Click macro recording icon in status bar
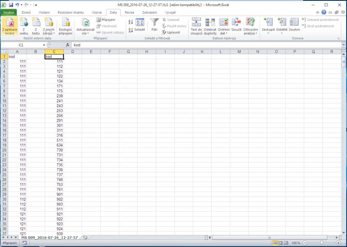Screen dimensions: 347x247 point(24,243)
